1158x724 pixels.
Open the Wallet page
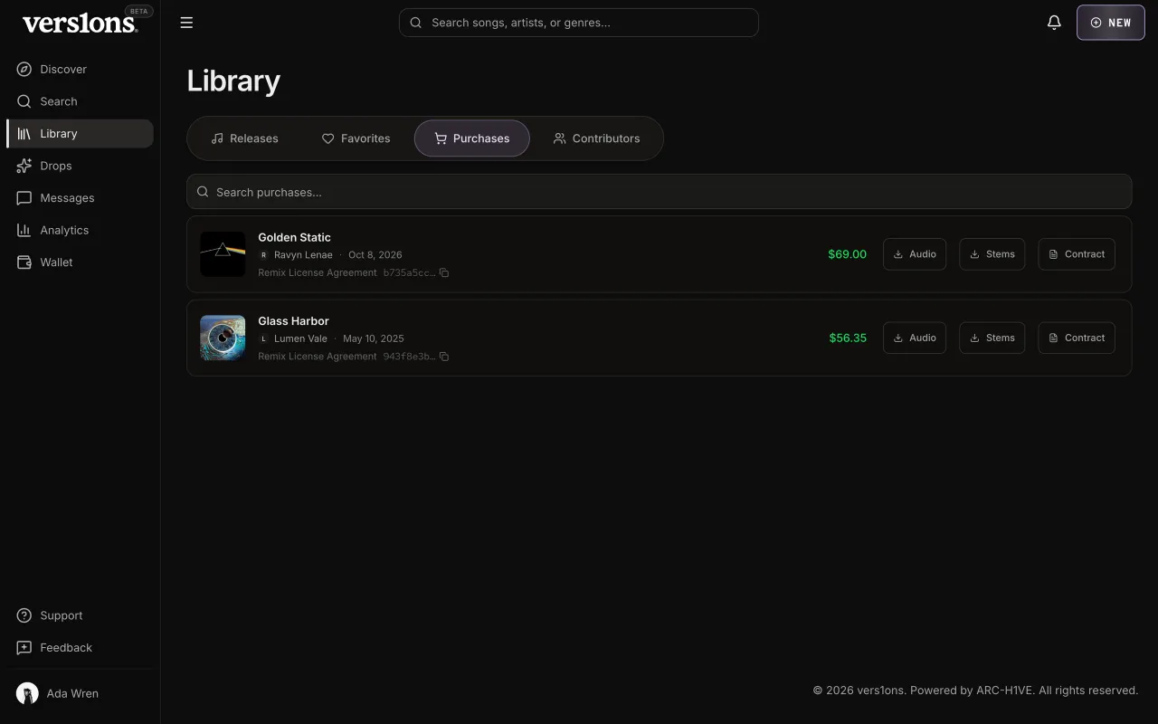80,262
